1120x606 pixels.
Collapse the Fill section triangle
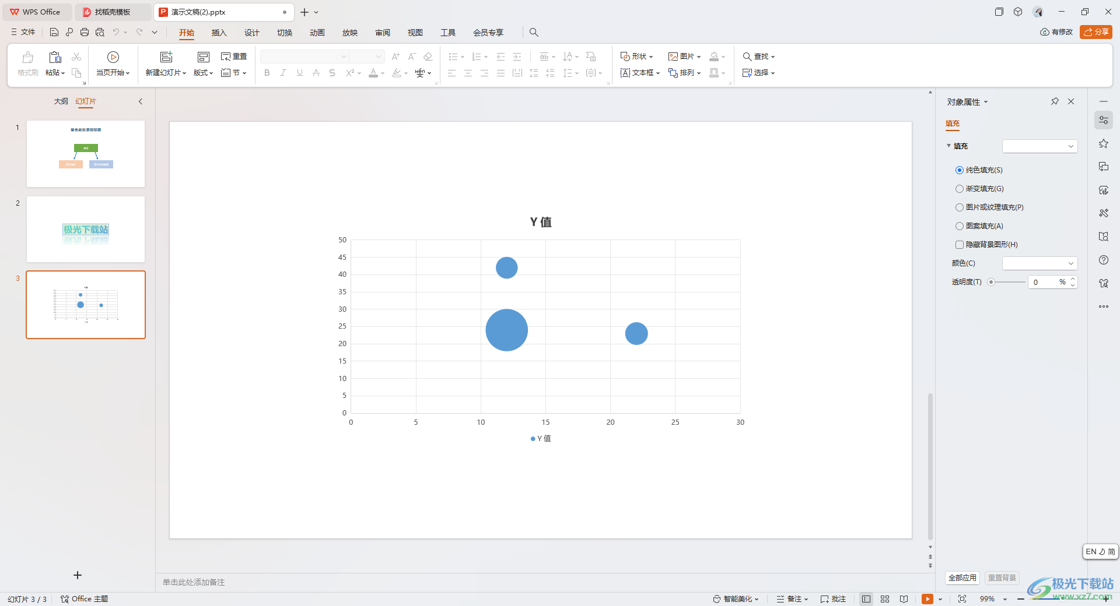coord(949,146)
